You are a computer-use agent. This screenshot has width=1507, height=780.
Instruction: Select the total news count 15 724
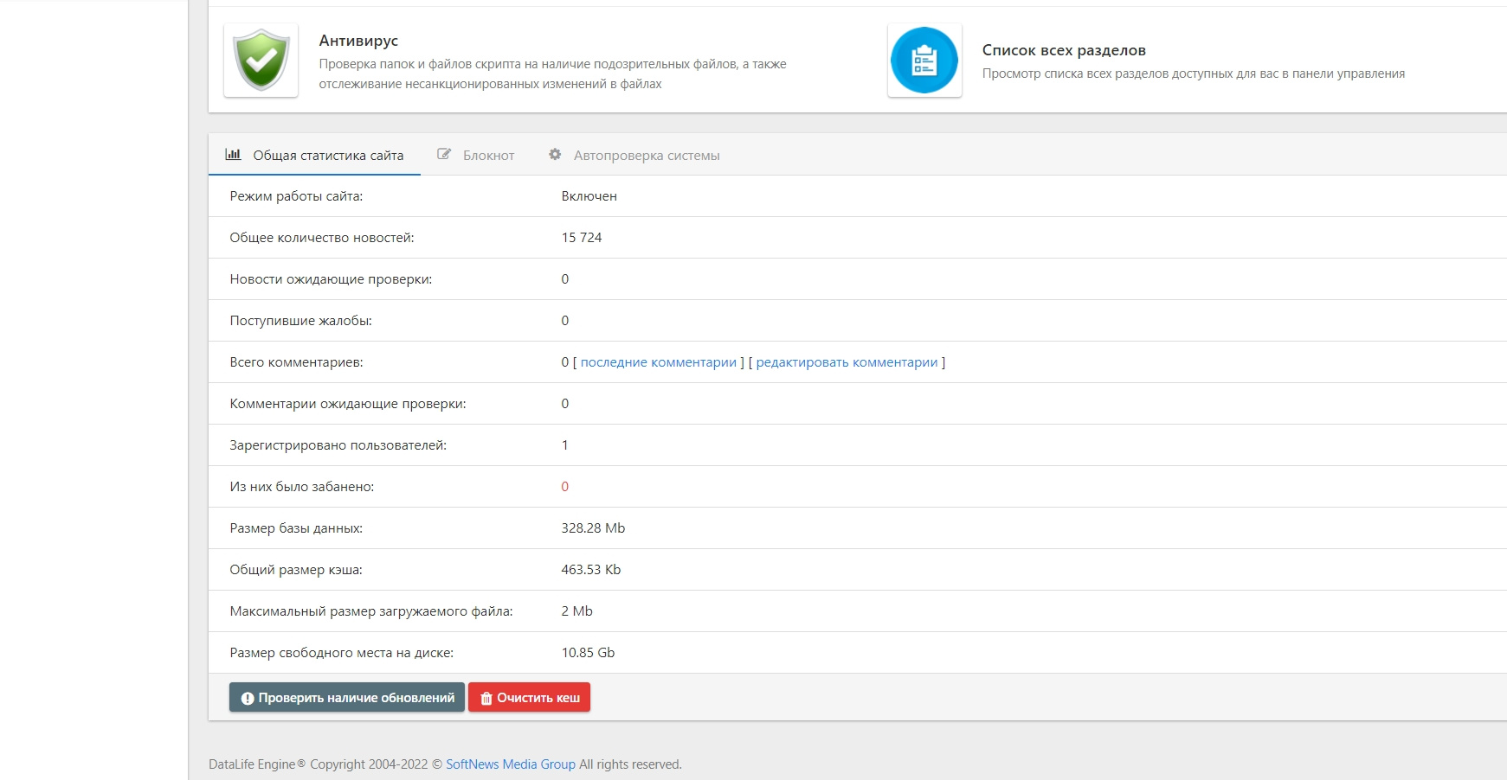tap(582, 238)
